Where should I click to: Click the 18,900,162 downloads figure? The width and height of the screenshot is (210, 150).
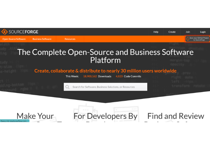pos(90,76)
